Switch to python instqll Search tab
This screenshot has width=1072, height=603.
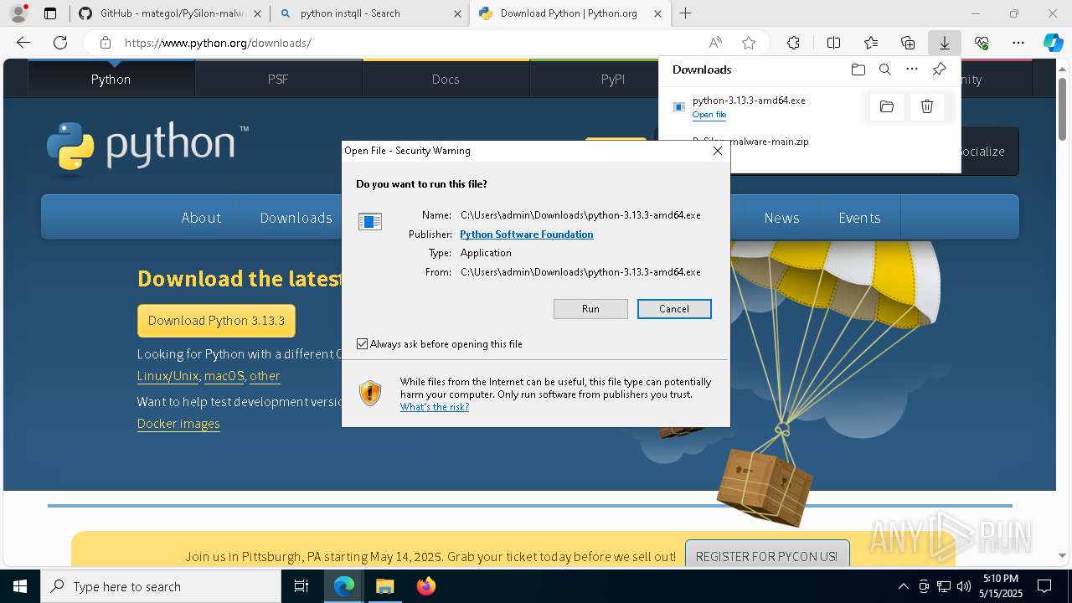[x=371, y=13]
